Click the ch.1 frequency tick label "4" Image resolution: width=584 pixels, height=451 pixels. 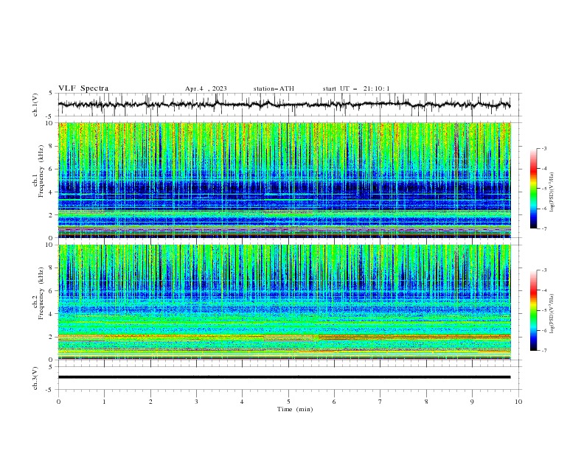point(52,192)
